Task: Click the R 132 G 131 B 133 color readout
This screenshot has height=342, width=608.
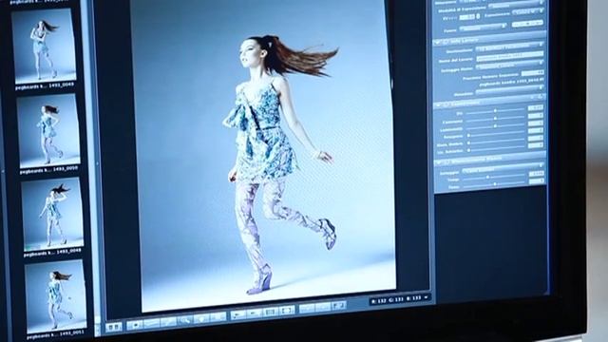Action: point(396,300)
